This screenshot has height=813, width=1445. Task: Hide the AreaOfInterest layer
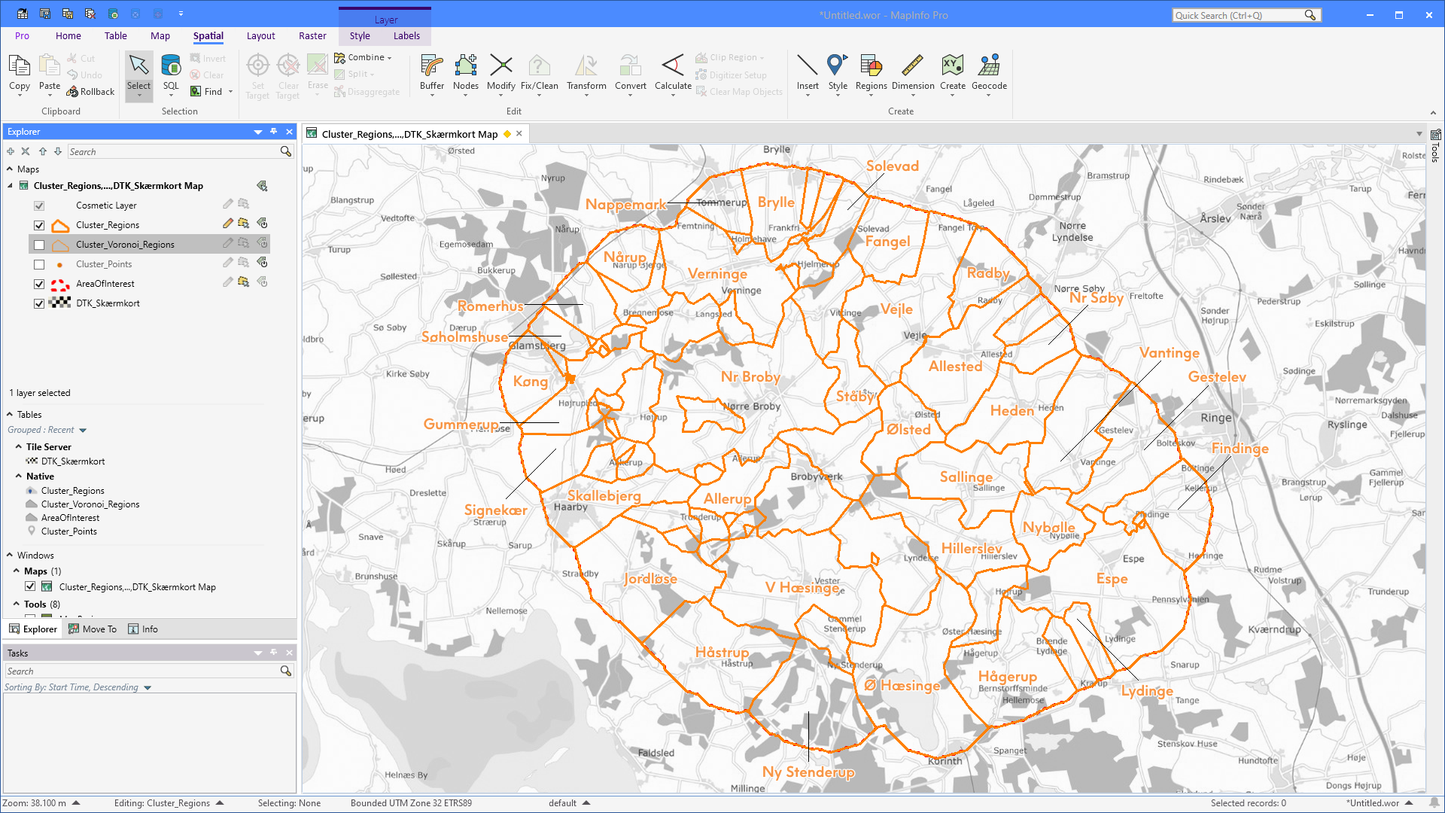click(38, 284)
